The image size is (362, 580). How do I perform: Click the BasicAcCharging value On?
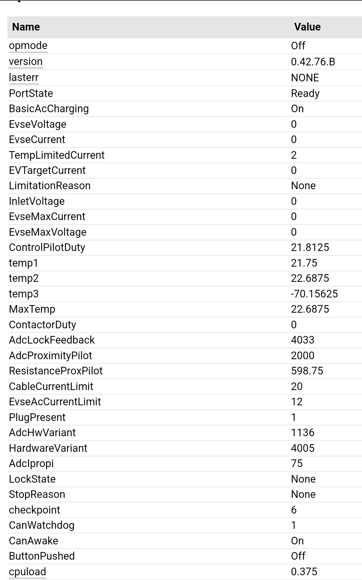tap(297, 109)
